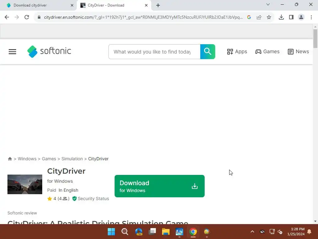Bookmark this page with star icon

(x=269, y=17)
